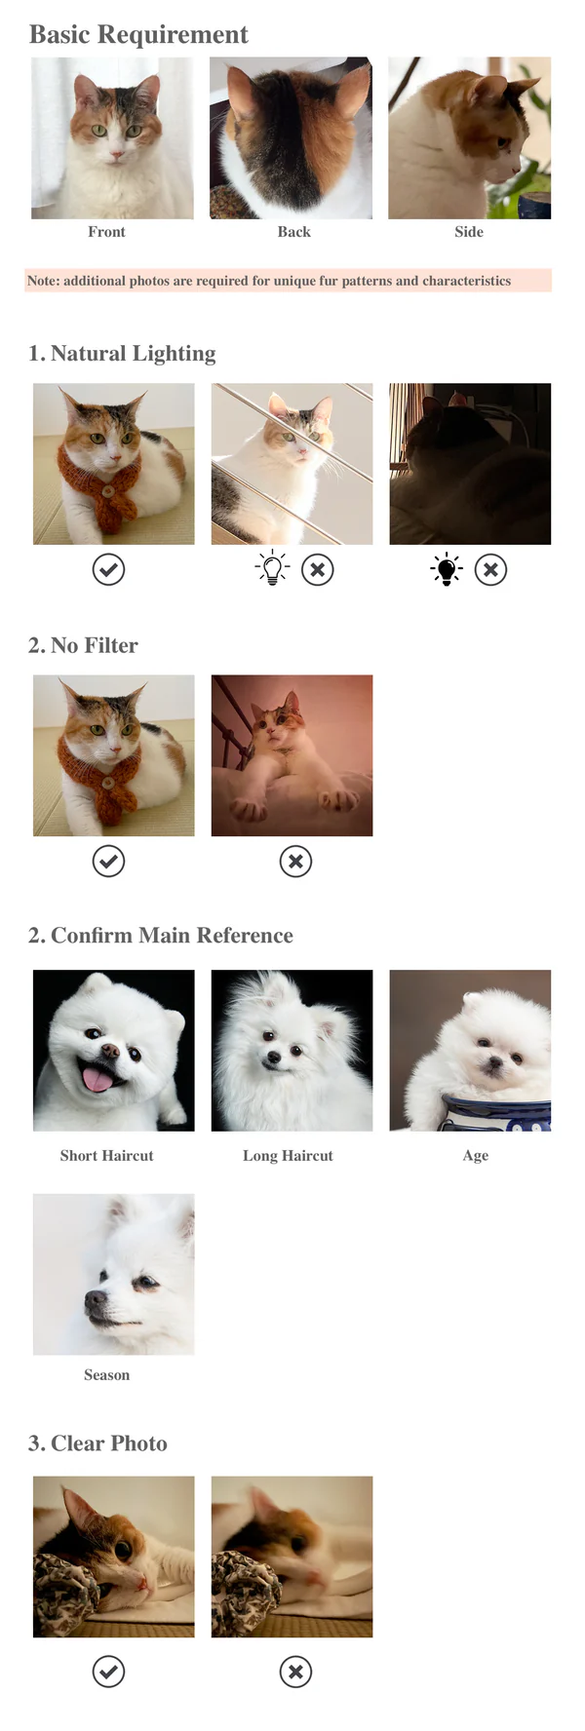Click the checkmark icon under No Filter
This screenshot has height=1731, width=585.
tap(108, 861)
